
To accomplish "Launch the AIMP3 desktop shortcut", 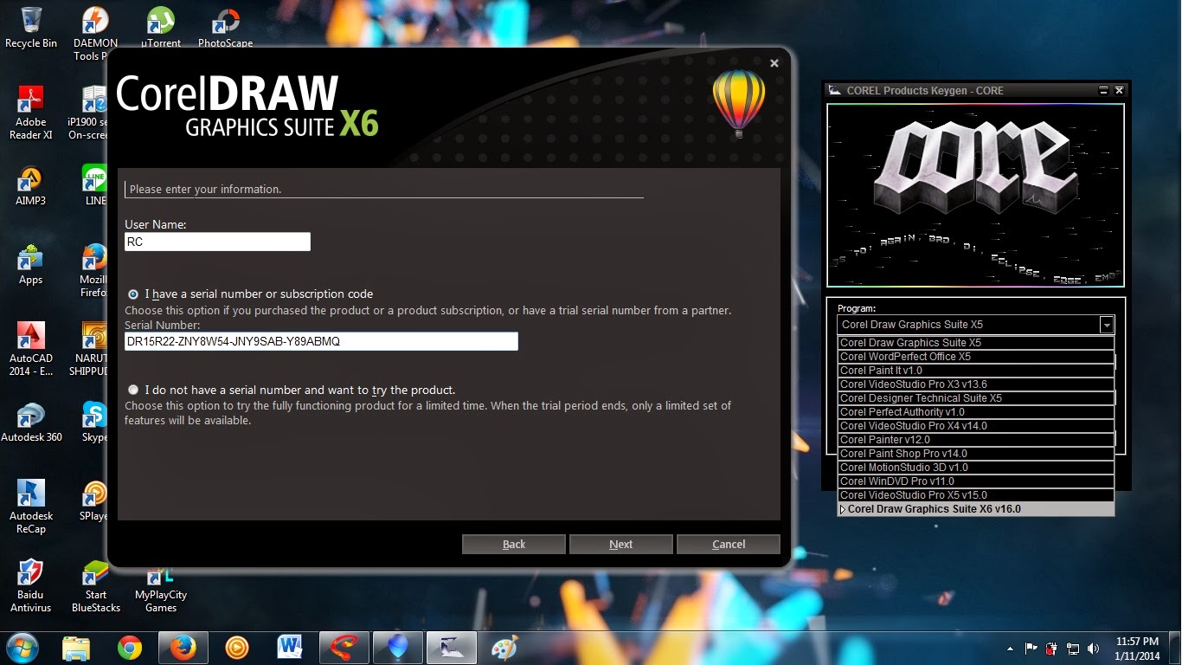I will point(31,185).
